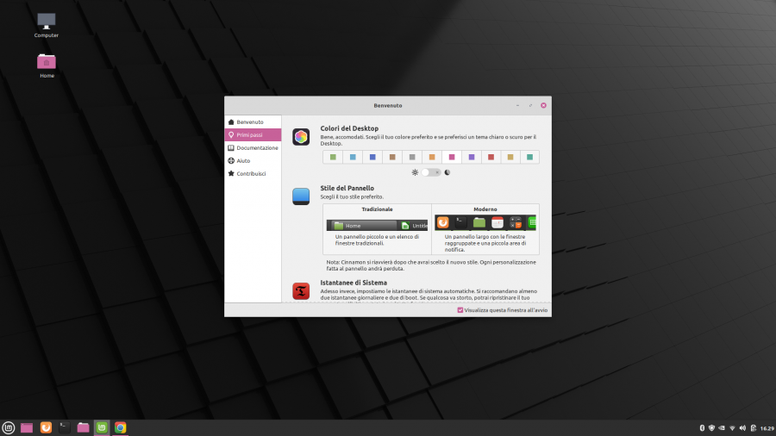Click the moon dark-theme icon
The width and height of the screenshot is (776, 436).
coord(447,172)
